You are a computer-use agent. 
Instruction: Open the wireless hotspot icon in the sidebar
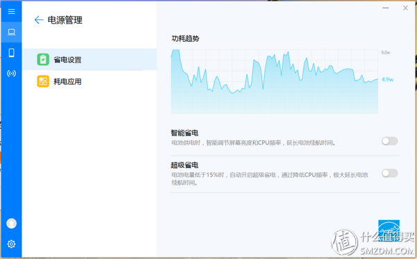(x=11, y=74)
